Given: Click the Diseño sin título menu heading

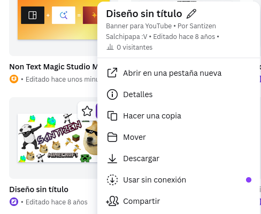Looking at the screenshot, I should [144, 14].
